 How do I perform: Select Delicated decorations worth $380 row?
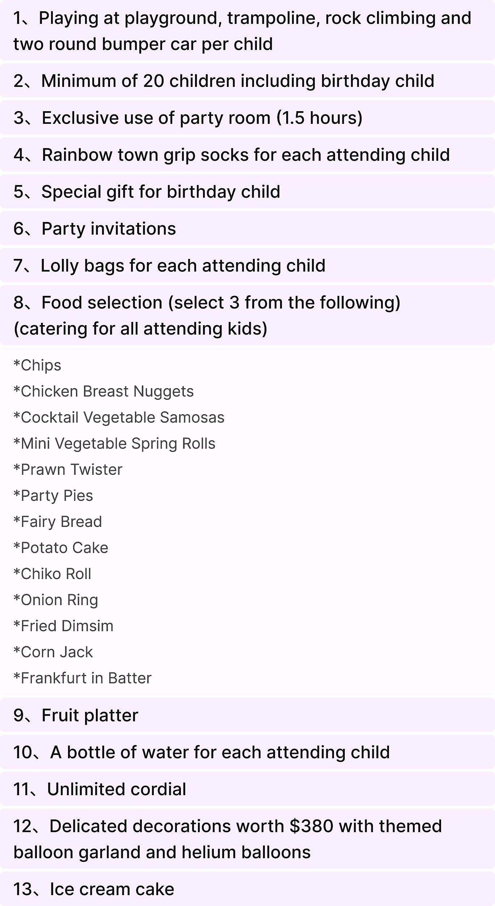tap(247, 839)
